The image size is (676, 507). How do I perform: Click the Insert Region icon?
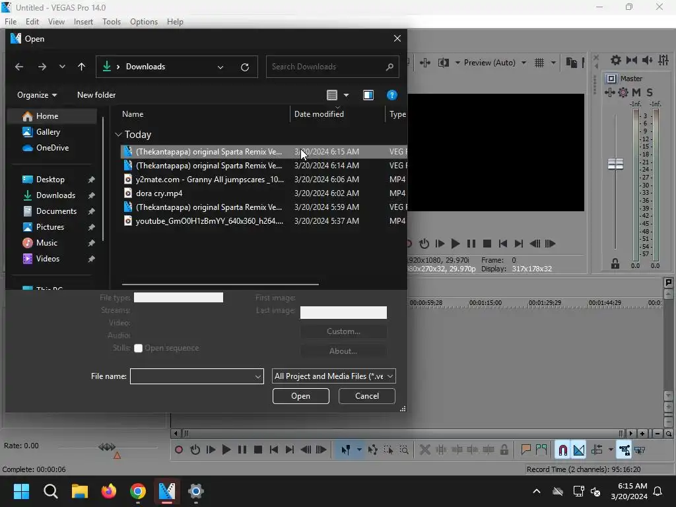pyautogui.click(x=541, y=450)
